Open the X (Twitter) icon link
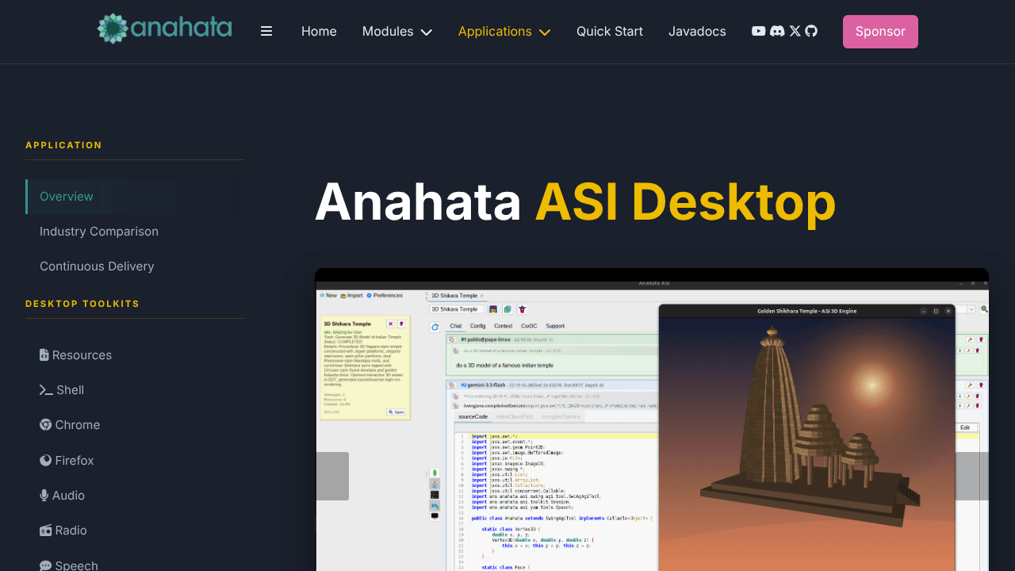Screen dimensions: 1015x571 tap(795, 31)
